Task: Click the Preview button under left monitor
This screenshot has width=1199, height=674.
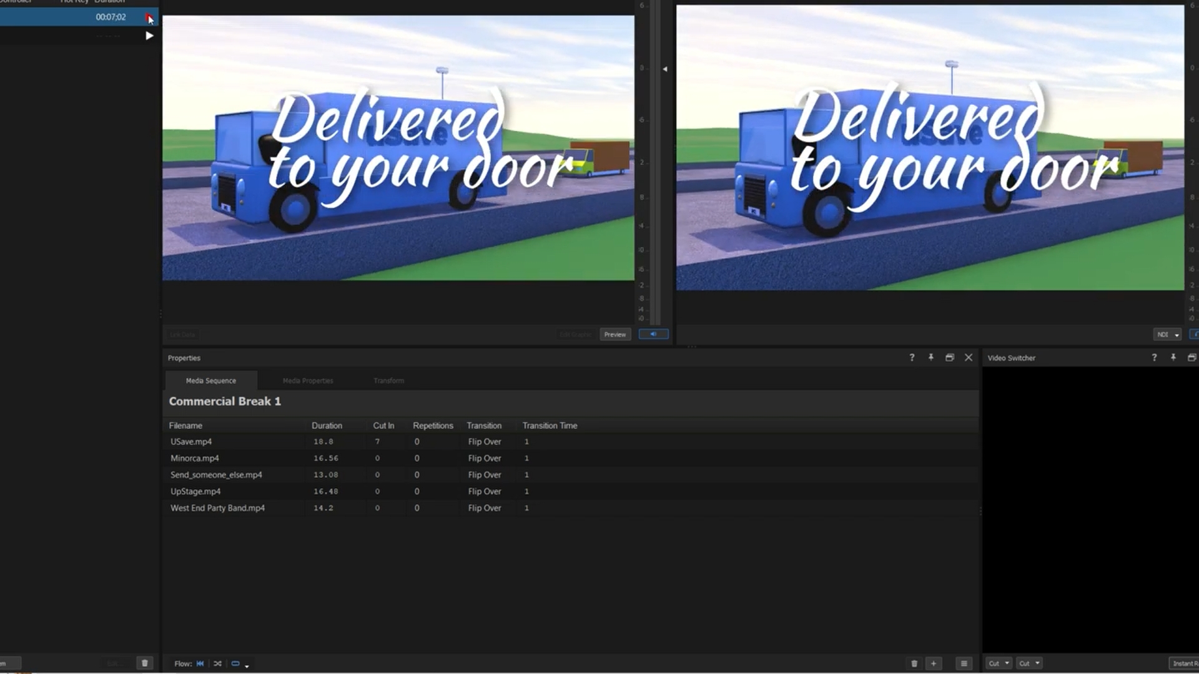Action: (615, 335)
